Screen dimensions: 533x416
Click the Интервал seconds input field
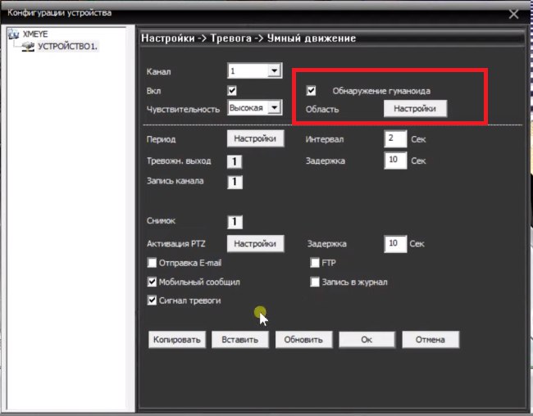click(395, 138)
